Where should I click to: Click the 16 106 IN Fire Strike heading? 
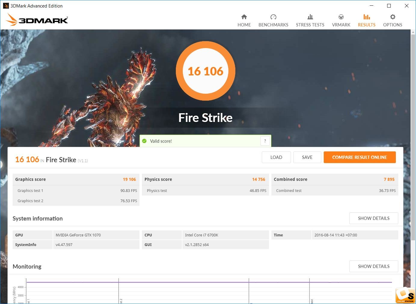tap(51, 160)
